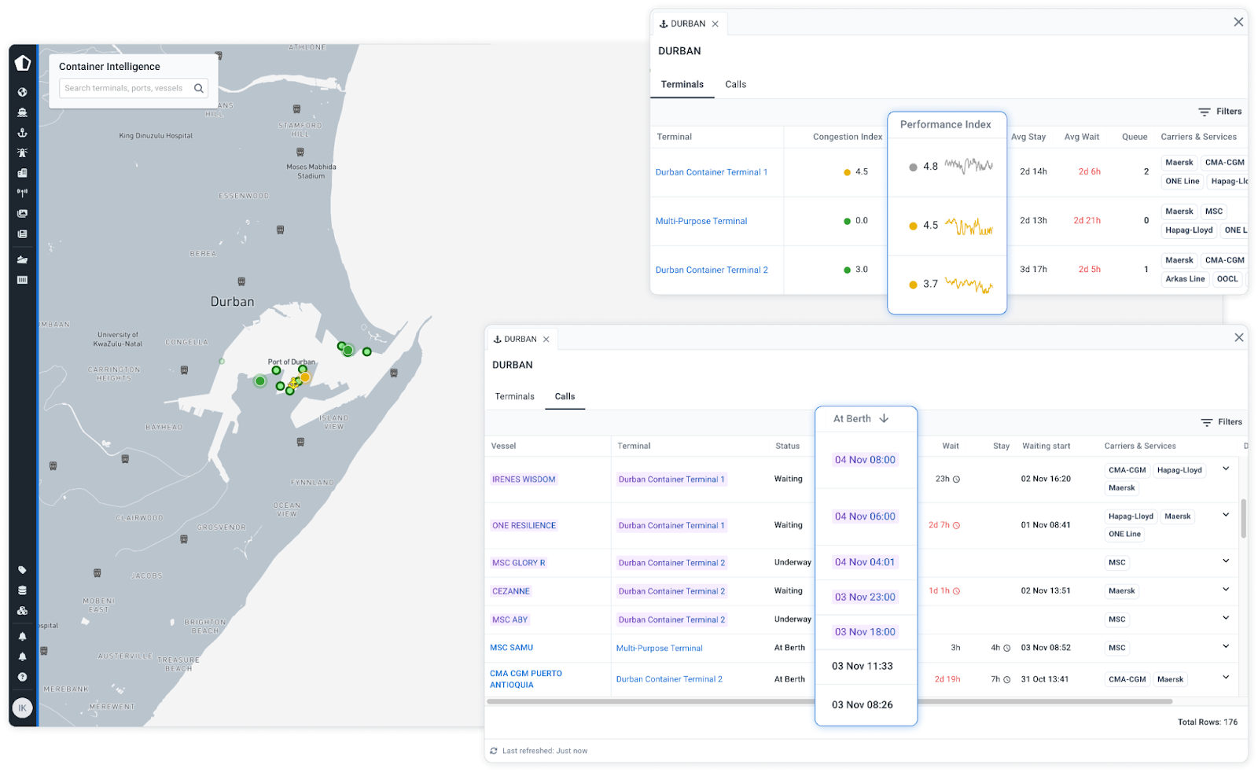Open the globe view in the sidebar
Screen dimensions: 1258x772
click(22, 93)
